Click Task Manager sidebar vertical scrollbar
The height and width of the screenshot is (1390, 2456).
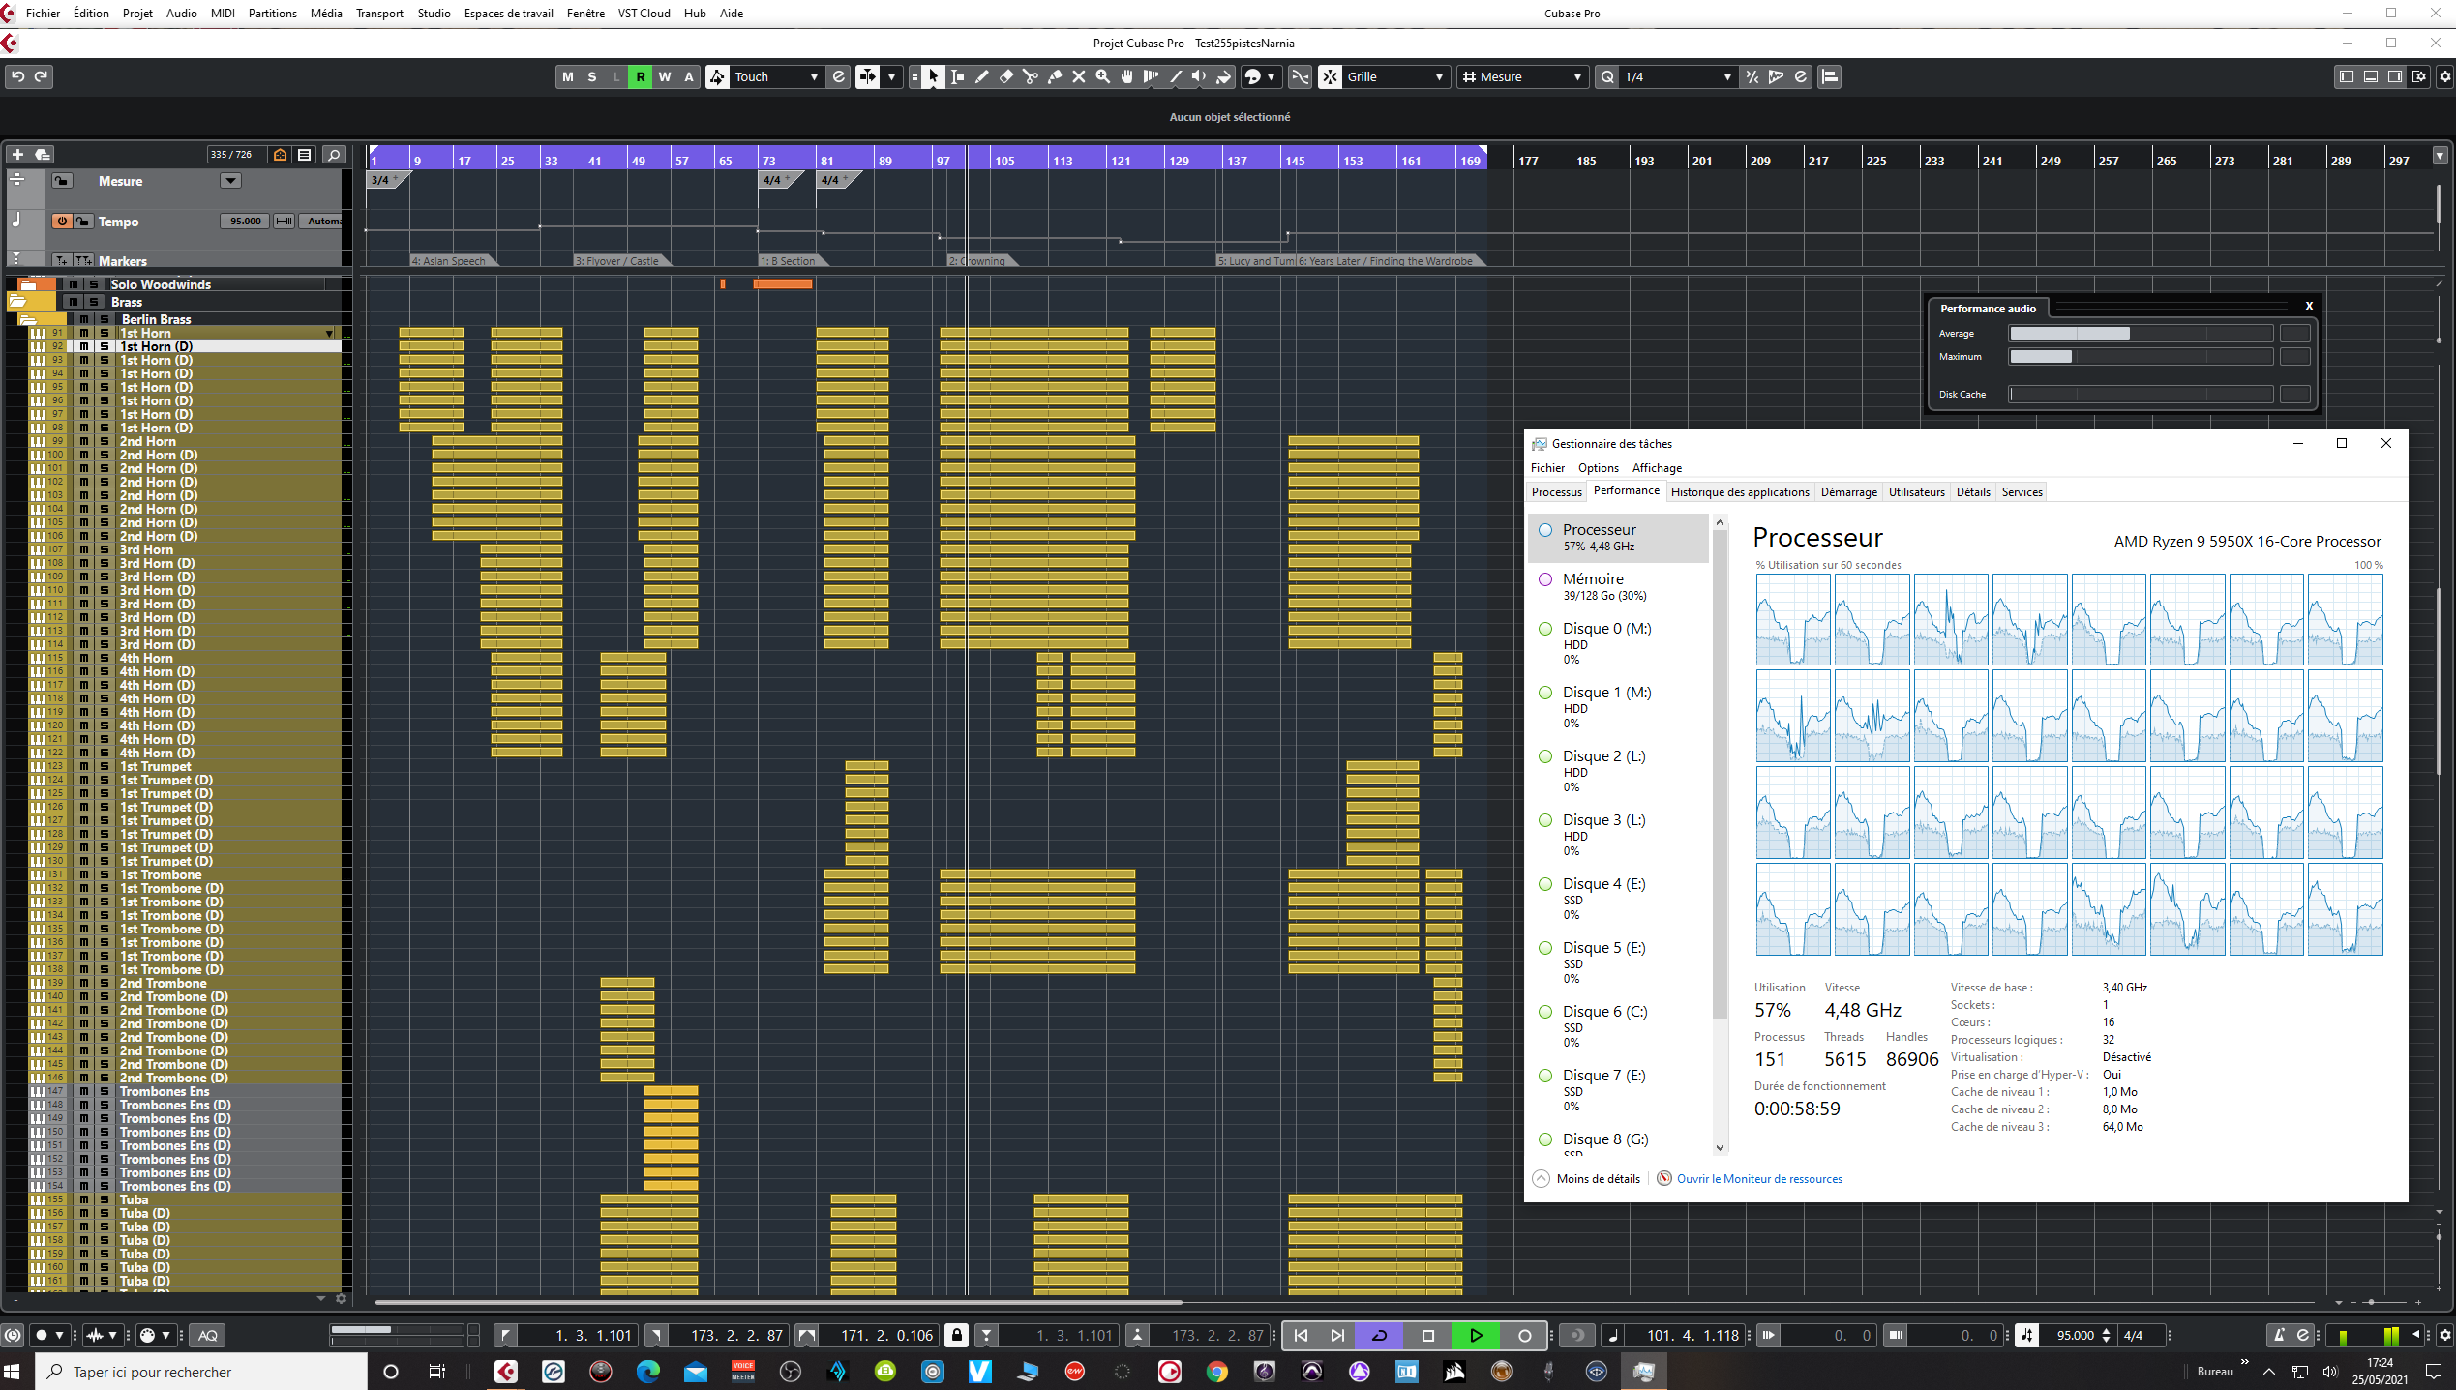pyautogui.click(x=1720, y=774)
